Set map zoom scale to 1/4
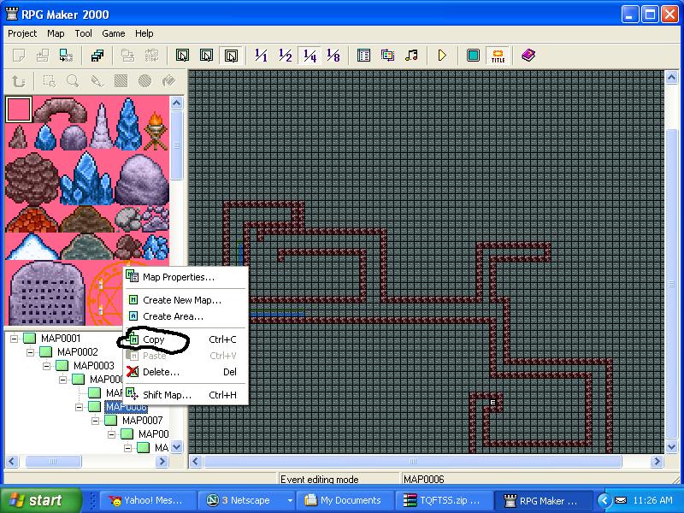Screen dimensions: 684x513 tap(310, 56)
